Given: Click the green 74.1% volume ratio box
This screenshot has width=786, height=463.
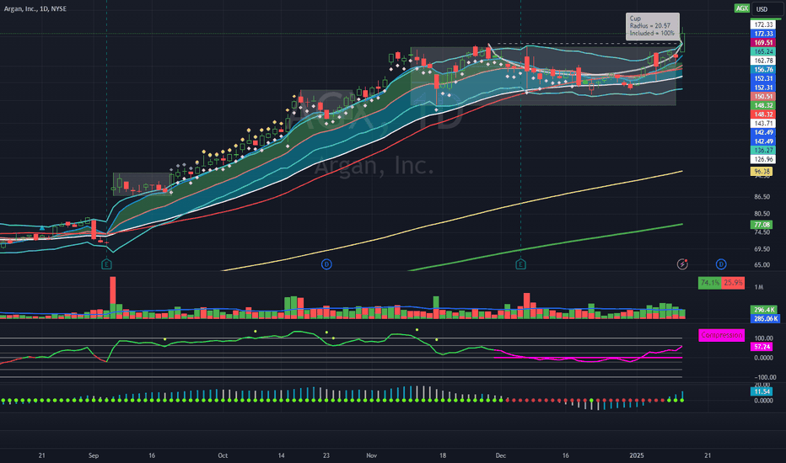Looking at the screenshot, I should click(x=710, y=283).
